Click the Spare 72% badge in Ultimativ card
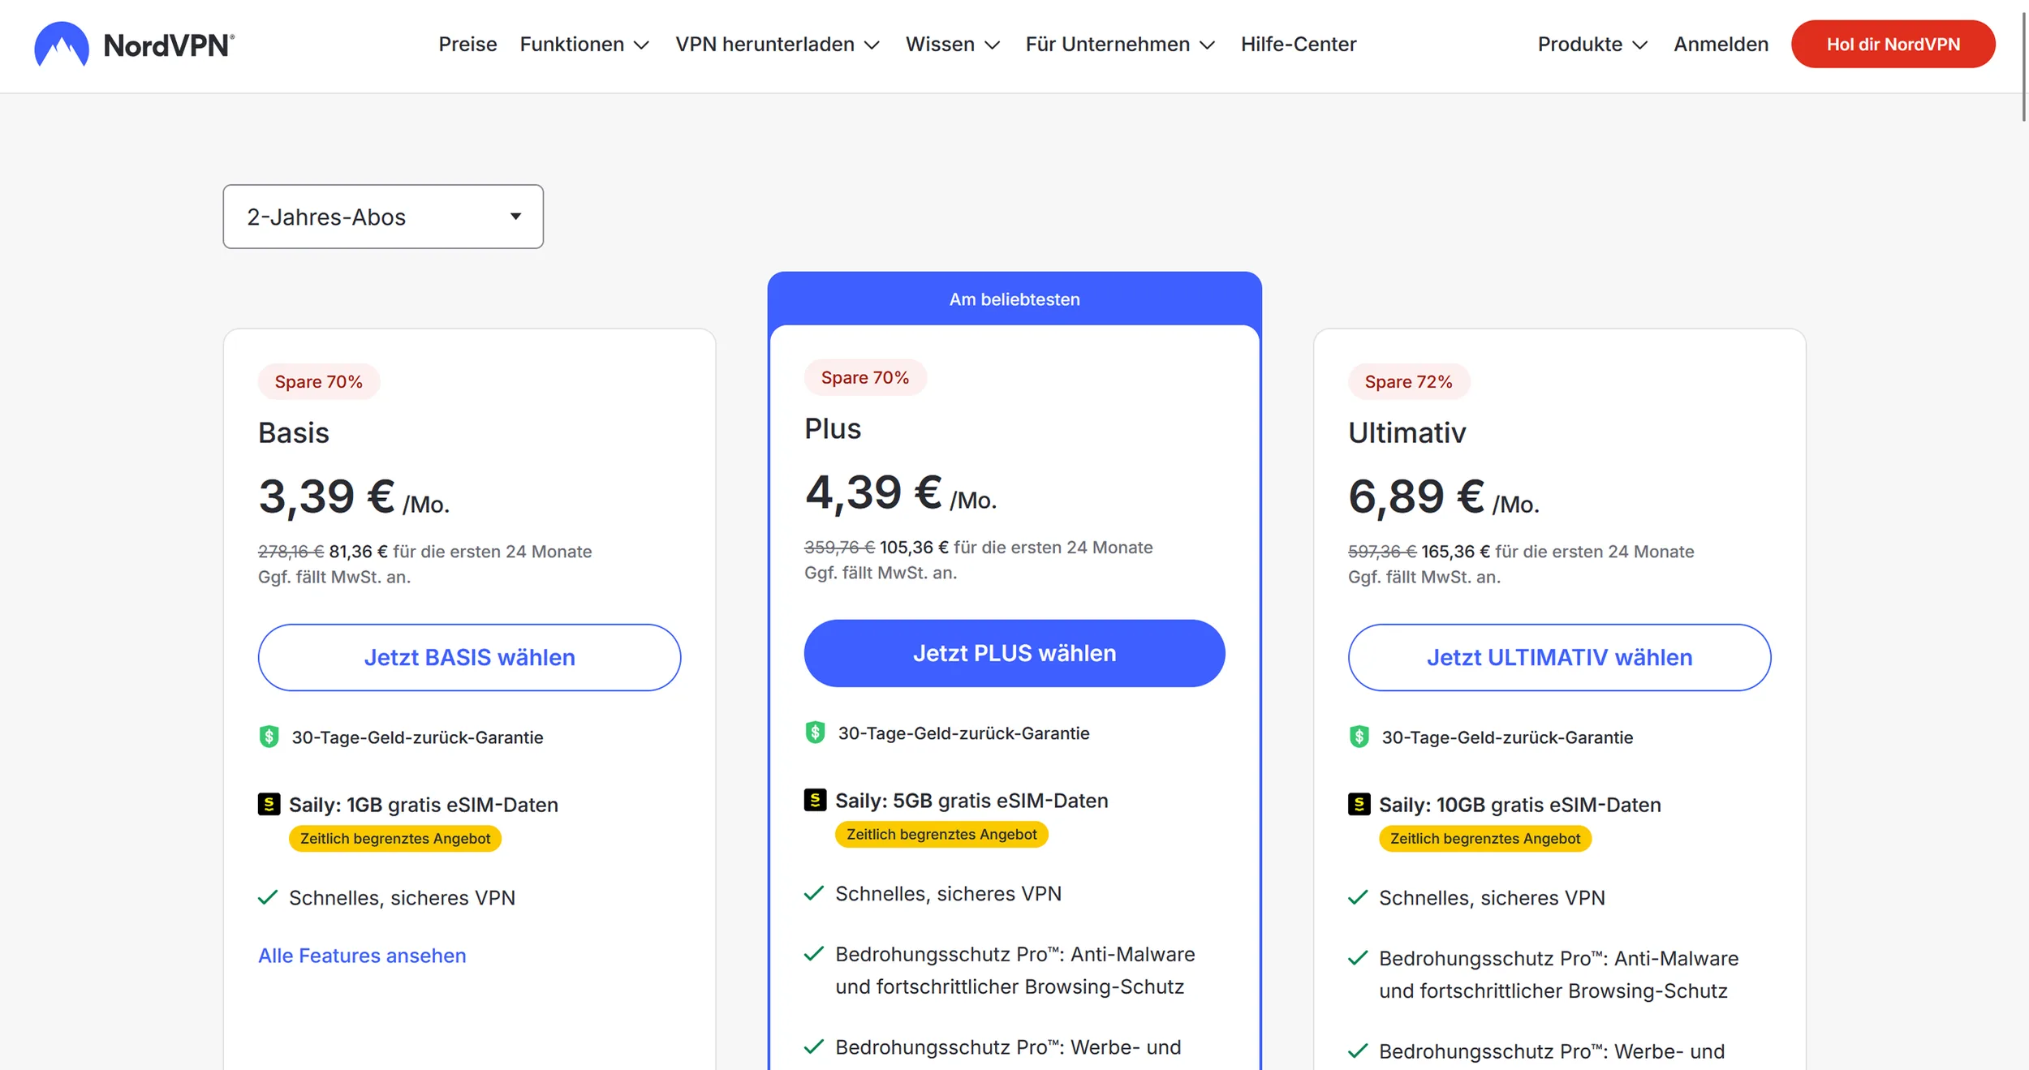 coord(1408,381)
